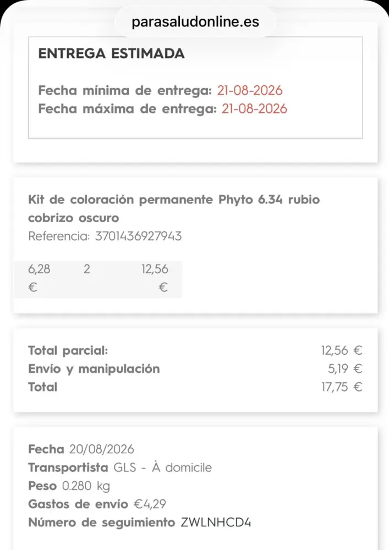Tap the minimum delivery date 21-08-2026

(x=250, y=91)
